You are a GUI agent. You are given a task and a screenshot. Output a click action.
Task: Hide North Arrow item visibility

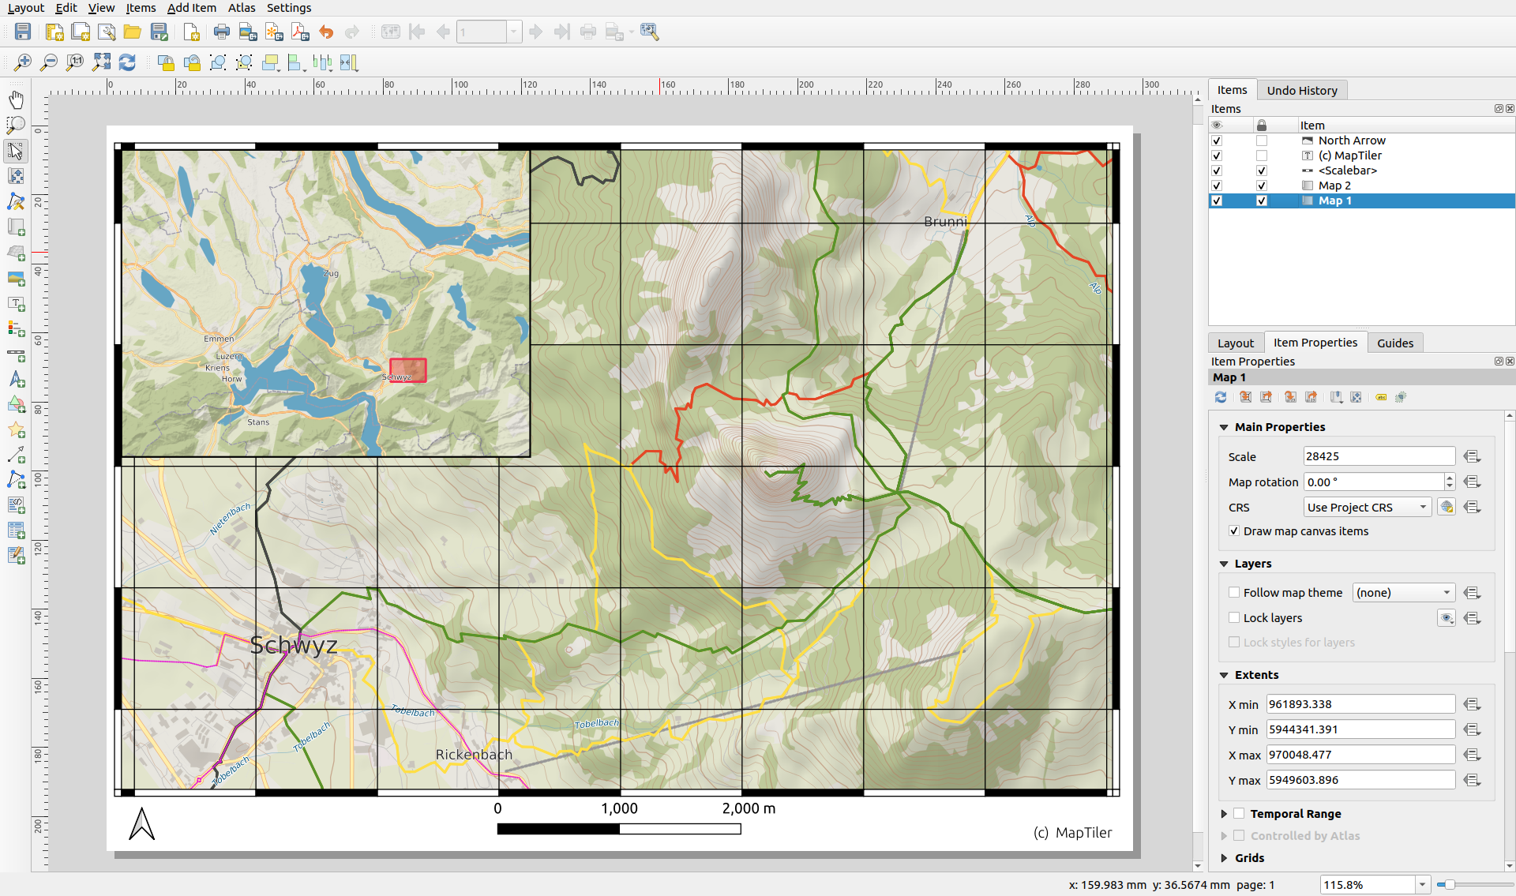[1217, 141]
